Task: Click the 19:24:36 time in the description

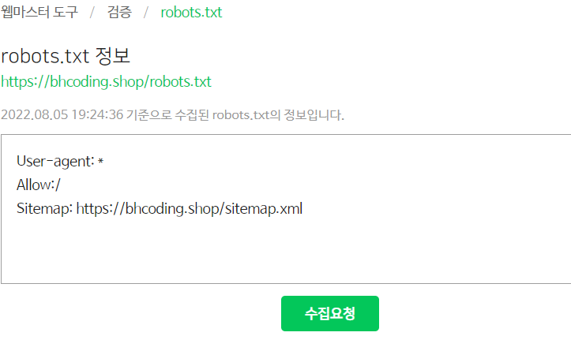Action: pos(97,115)
